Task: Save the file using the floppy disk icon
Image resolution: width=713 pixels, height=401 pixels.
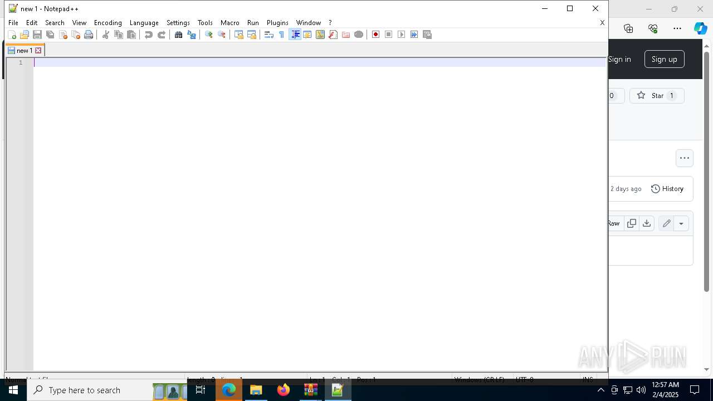Action: (37, 35)
